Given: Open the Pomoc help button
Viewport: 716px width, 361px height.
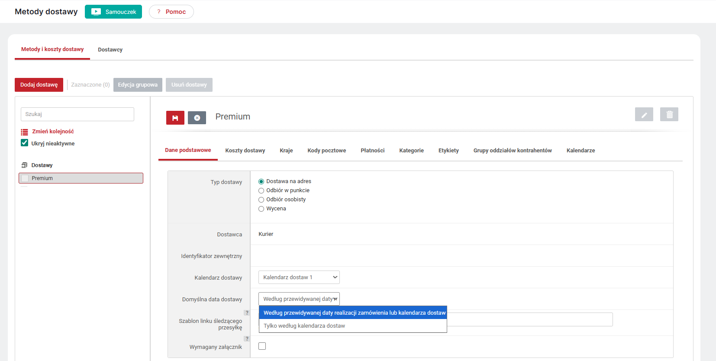Looking at the screenshot, I should 171,12.
